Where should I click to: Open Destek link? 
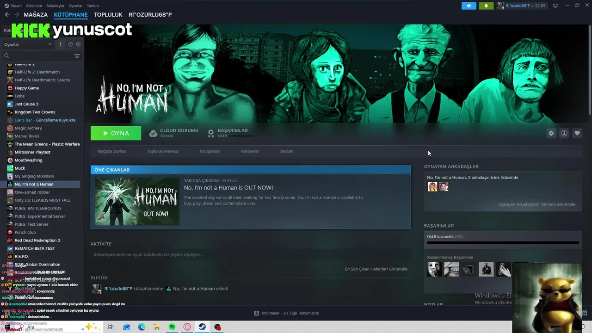pos(286,151)
